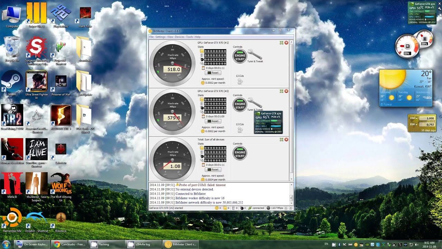Screen dimensions: 442x249
Task: Select RESIDENT EVIL 5 desktop shortcut
Action: pos(61,118)
